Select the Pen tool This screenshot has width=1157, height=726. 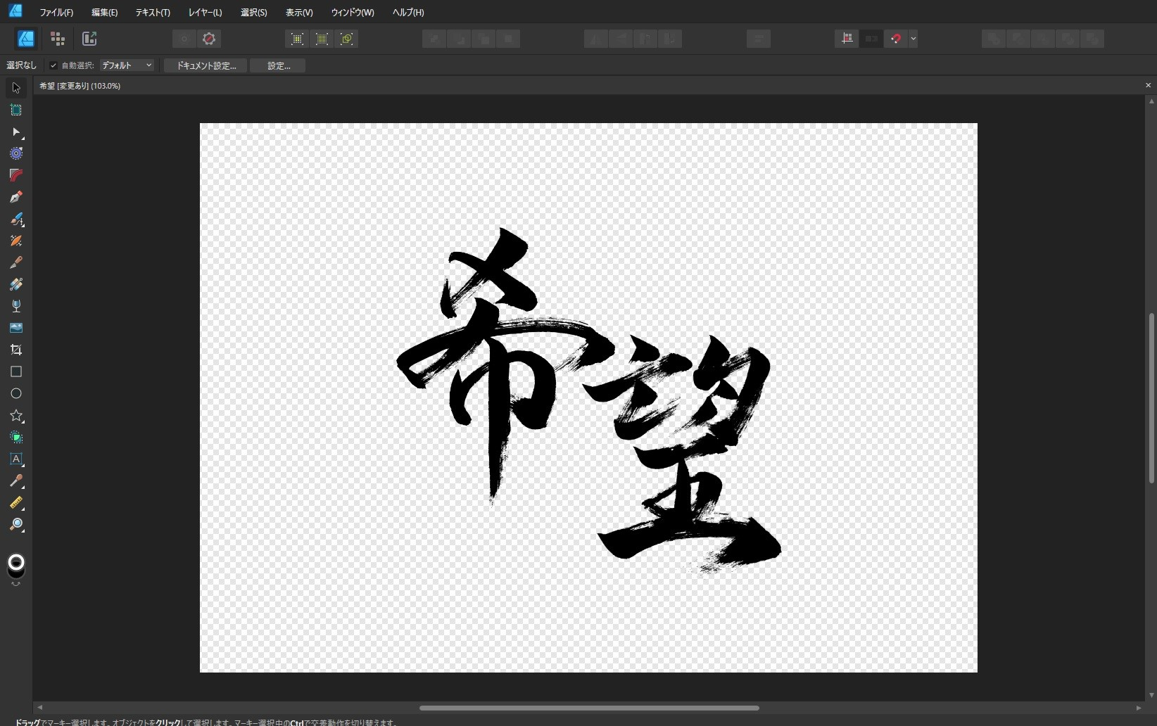click(x=15, y=198)
